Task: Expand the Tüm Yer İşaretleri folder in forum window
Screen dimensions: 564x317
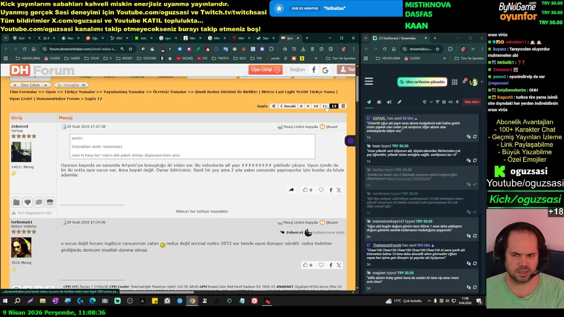Action: (x=340, y=58)
